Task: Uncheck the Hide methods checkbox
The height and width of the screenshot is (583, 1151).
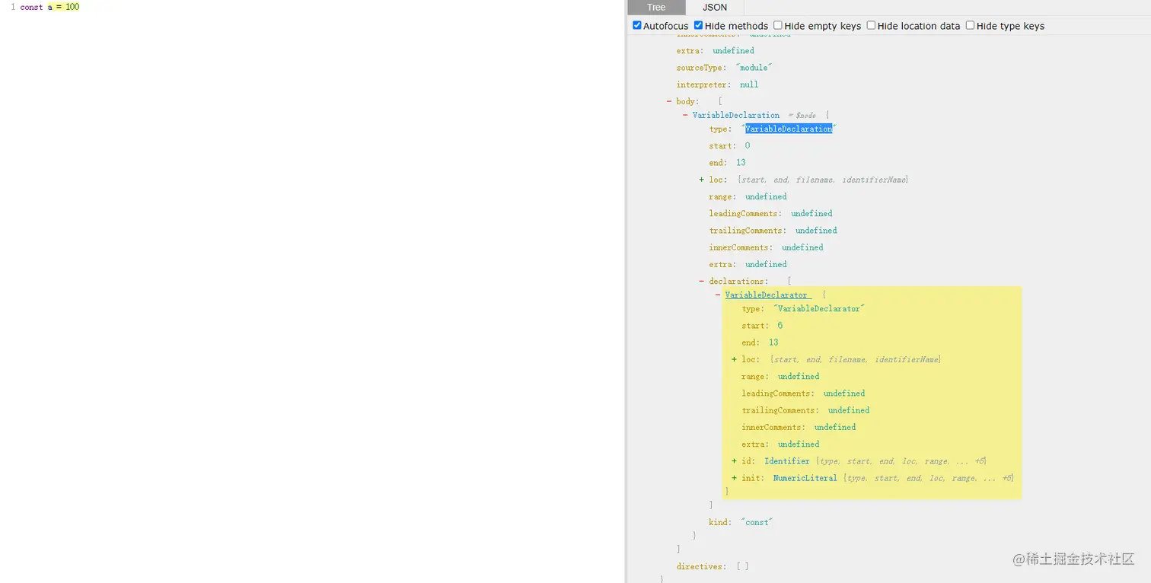Action: coord(698,25)
